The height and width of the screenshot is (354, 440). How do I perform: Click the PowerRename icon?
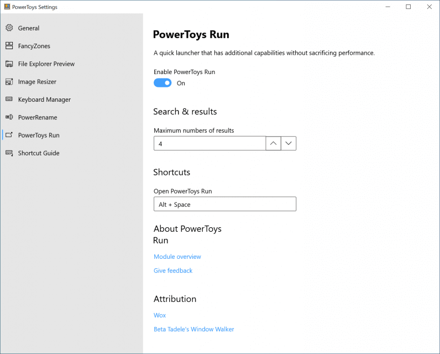point(9,117)
